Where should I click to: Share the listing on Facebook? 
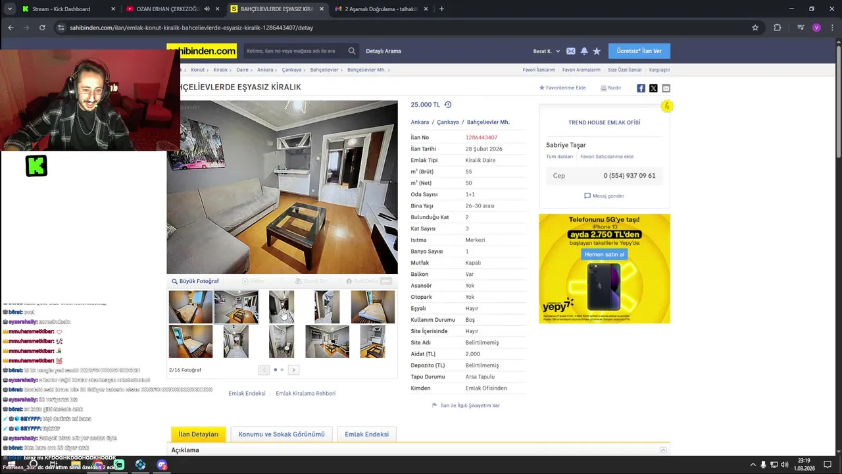pyautogui.click(x=641, y=88)
